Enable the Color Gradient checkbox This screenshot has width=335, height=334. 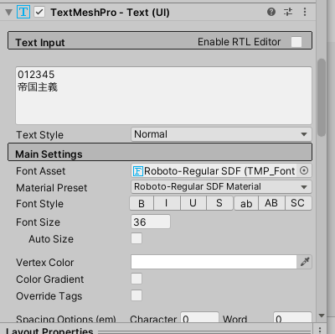click(x=137, y=279)
